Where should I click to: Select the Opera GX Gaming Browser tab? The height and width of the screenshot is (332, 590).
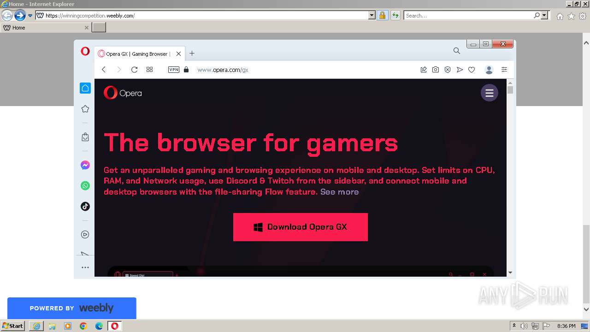click(139, 54)
